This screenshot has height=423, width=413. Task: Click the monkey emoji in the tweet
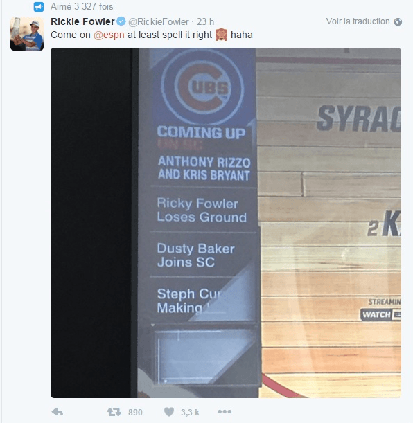coord(221,35)
